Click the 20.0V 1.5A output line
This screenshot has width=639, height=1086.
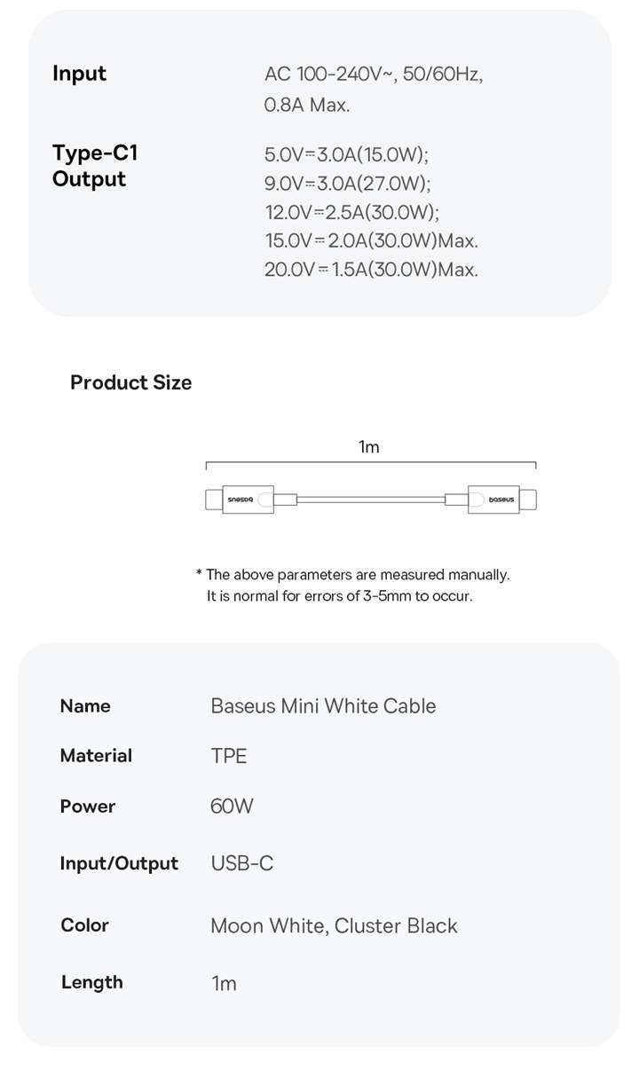tap(371, 269)
